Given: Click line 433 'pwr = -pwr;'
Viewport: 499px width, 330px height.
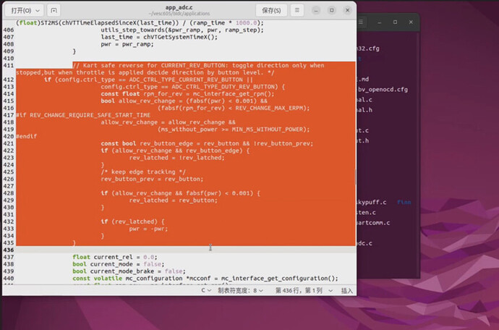Looking at the screenshot, I should [148, 229].
